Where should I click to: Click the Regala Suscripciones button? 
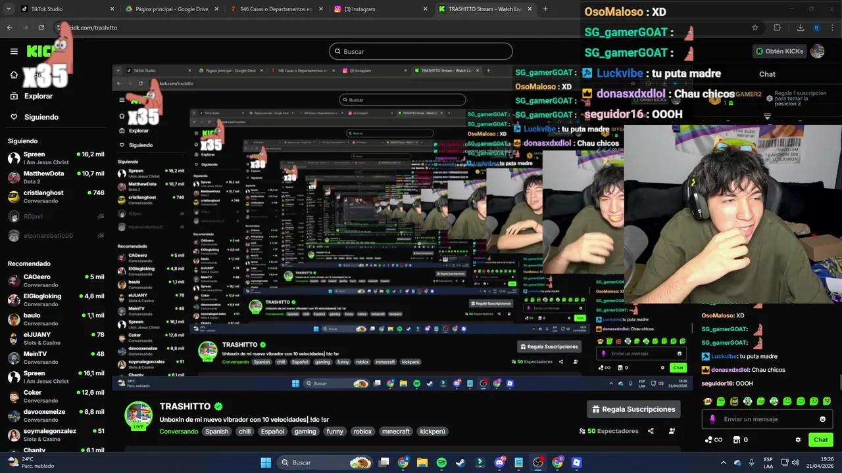633,409
